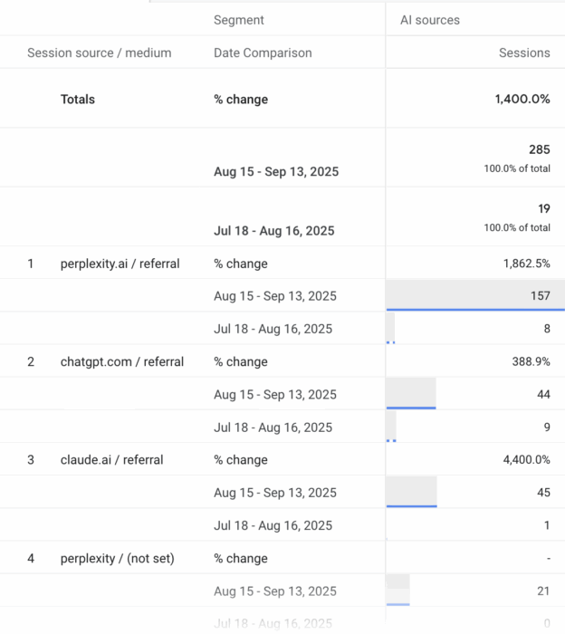The width and height of the screenshot is (565, 634).
Task: Click Jul 18 - Aug 16 date beside 8
Action: 273,329
